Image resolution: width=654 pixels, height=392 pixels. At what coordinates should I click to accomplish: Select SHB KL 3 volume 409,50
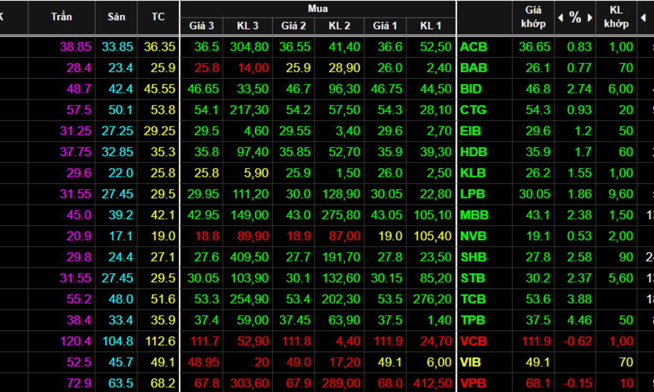249,257
